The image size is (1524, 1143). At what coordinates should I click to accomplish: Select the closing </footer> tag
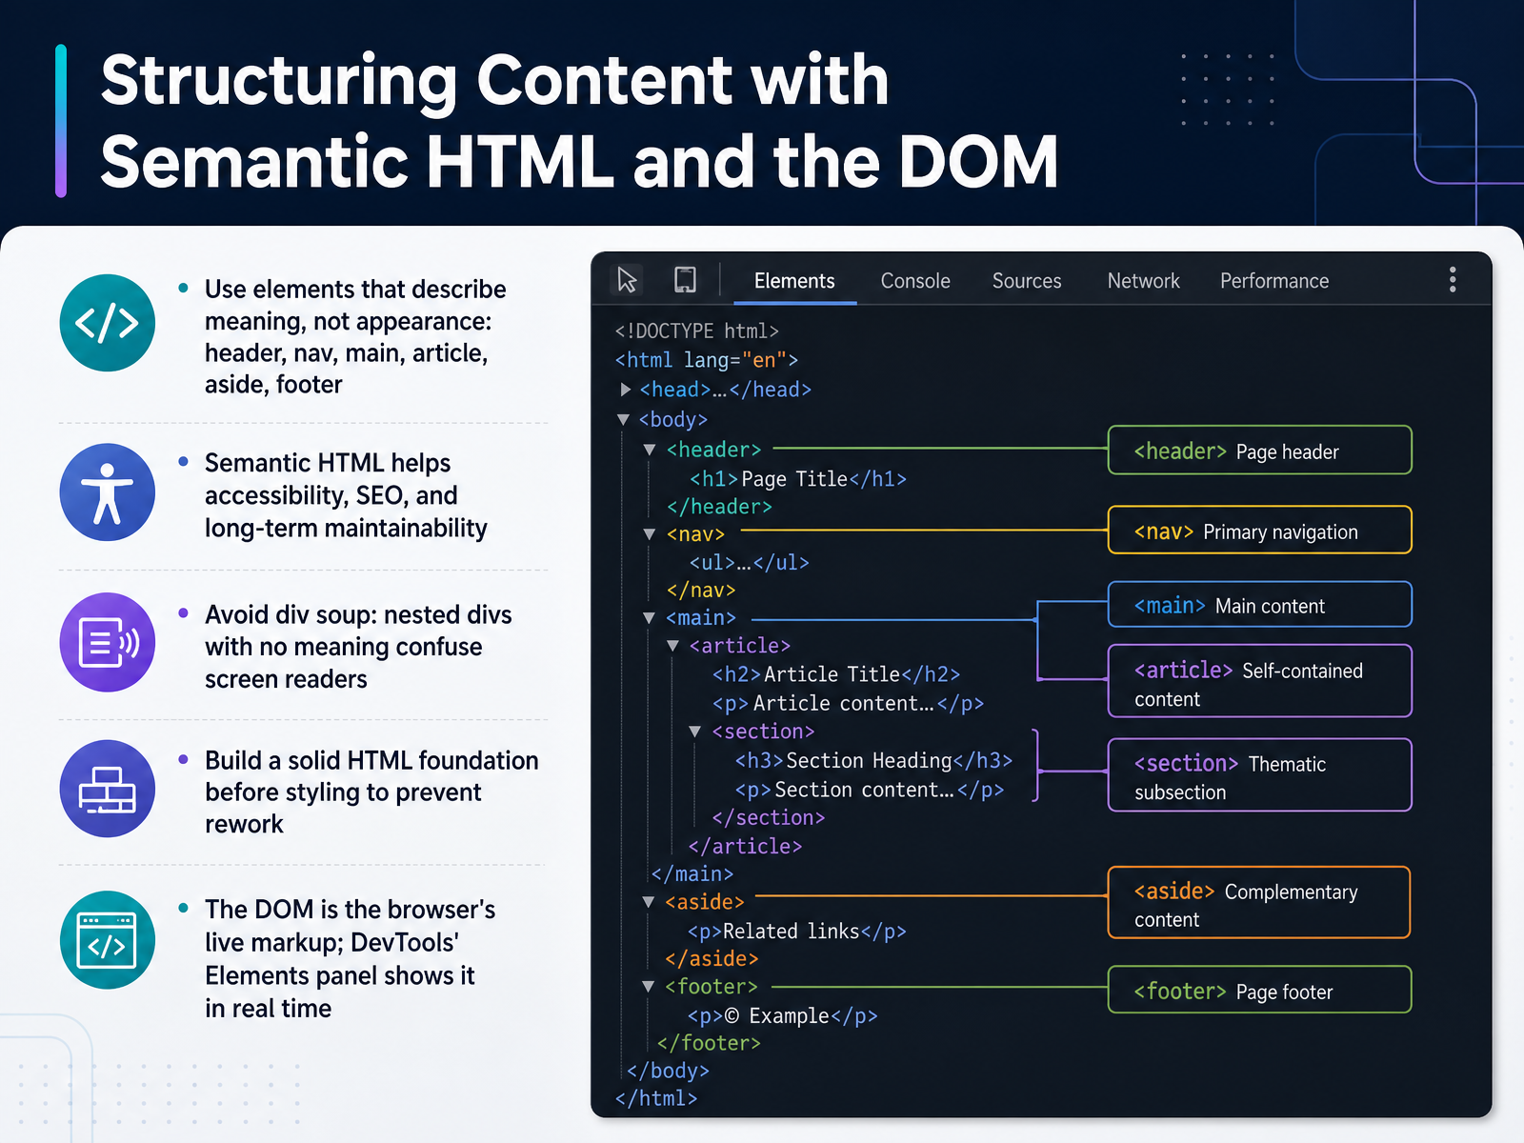click(x=709, y=1044)
